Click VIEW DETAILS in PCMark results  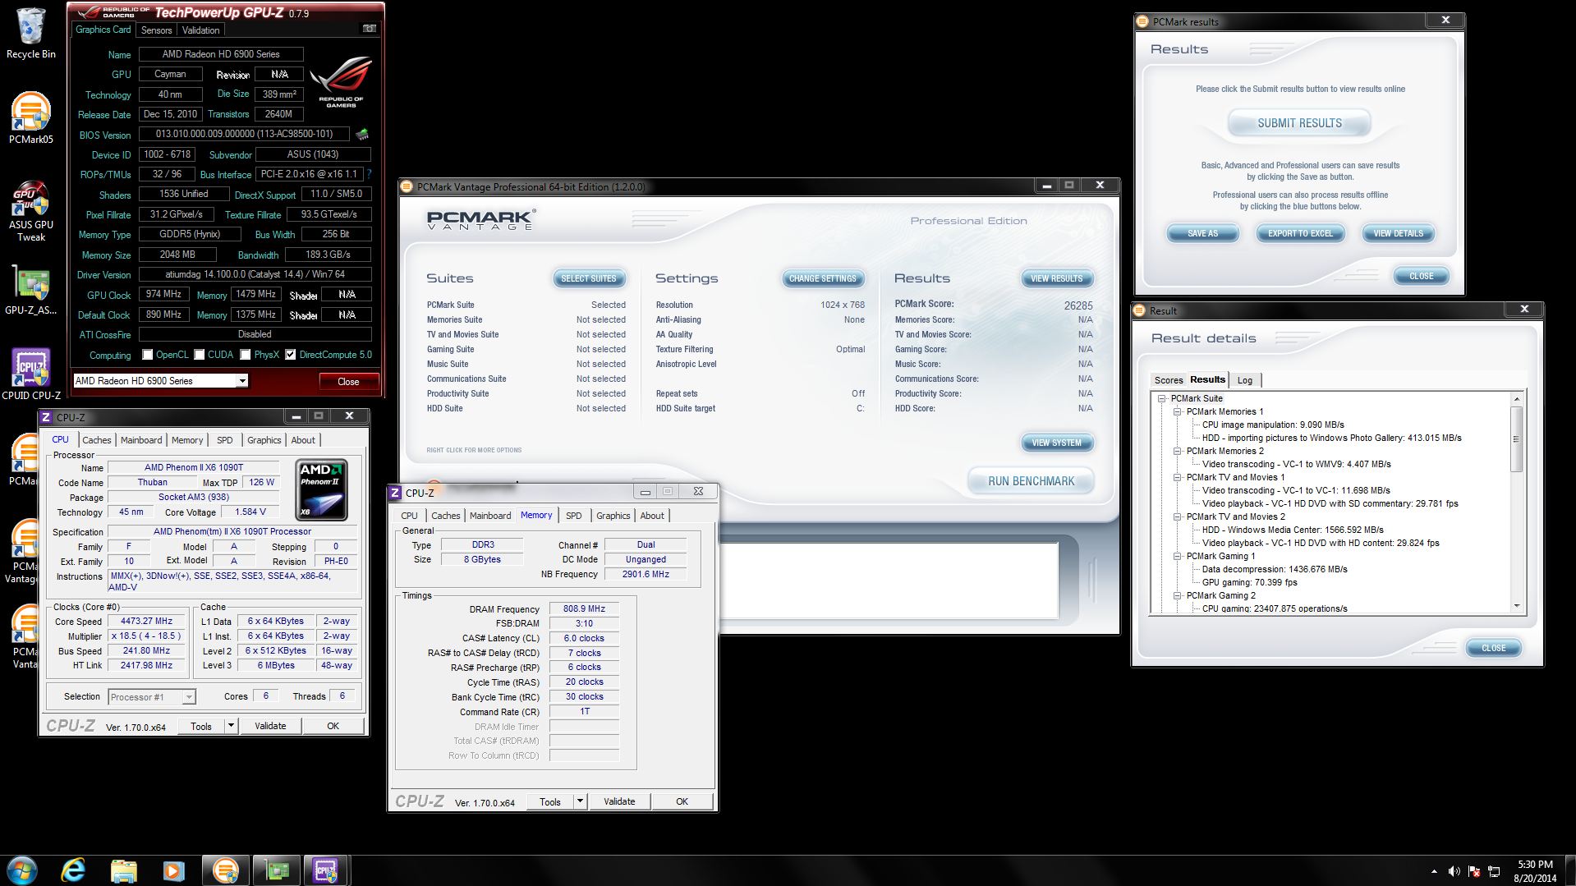point(1398,233)
